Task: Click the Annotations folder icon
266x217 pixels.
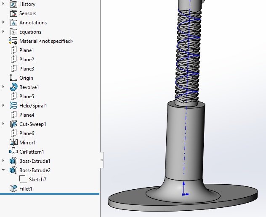Action: (x=13, y=23)
